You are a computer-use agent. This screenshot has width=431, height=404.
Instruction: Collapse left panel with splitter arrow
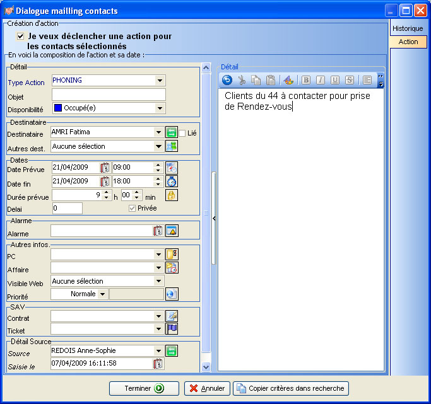coord(214,219)
